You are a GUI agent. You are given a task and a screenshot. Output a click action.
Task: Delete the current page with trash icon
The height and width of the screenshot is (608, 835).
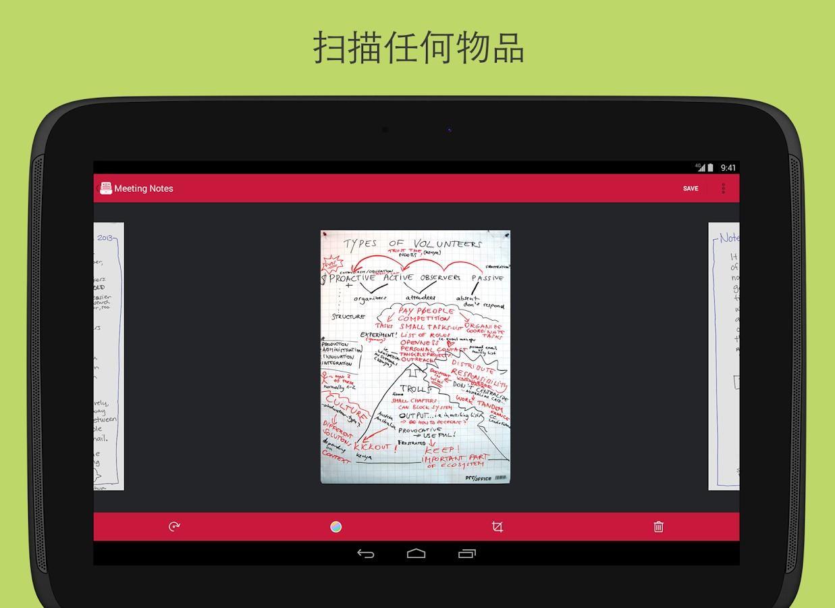(659, 527)
